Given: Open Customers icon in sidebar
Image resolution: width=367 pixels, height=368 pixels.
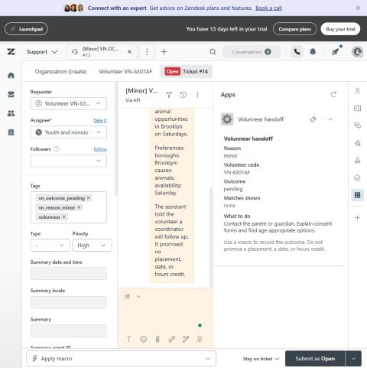Looking at the screenshot, I should [x=11, y=113].
